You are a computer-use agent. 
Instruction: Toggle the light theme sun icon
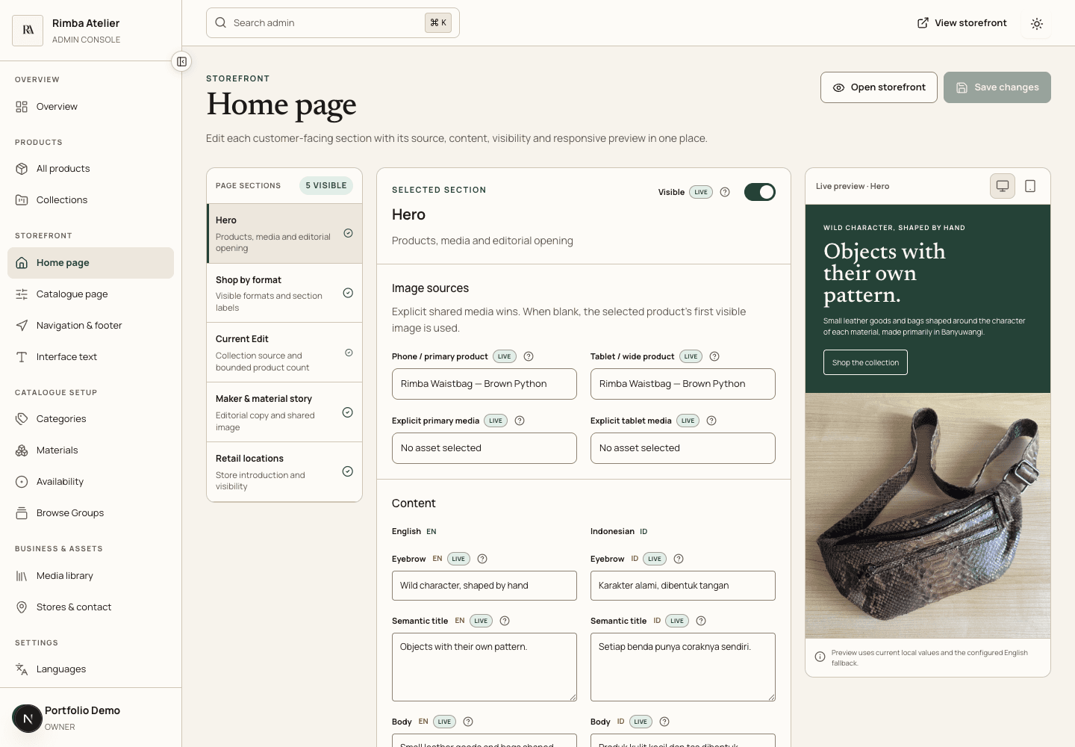pyautogui.click(x=1036, y=23)
